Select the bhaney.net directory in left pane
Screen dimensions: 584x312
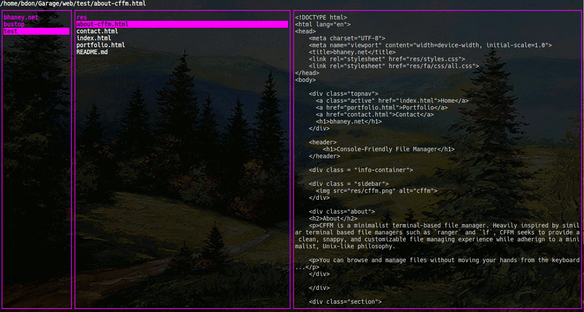click(21, 18)
